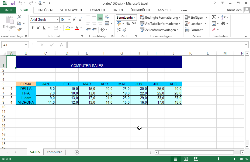Apply red font color A

(77, 28)
